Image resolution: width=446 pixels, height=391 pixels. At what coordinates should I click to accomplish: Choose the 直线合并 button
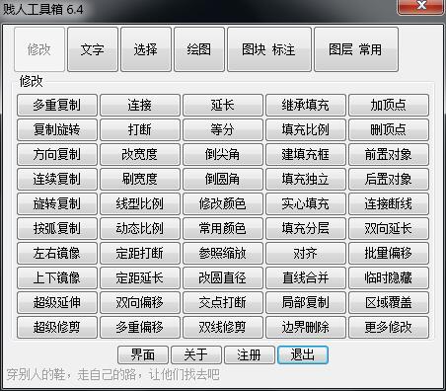(x=306, y=277)
